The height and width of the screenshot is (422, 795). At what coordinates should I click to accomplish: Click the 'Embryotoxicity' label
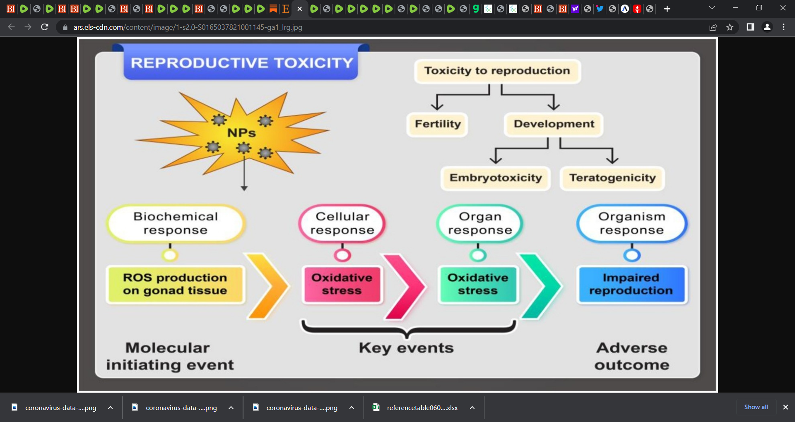pos(496,178)
